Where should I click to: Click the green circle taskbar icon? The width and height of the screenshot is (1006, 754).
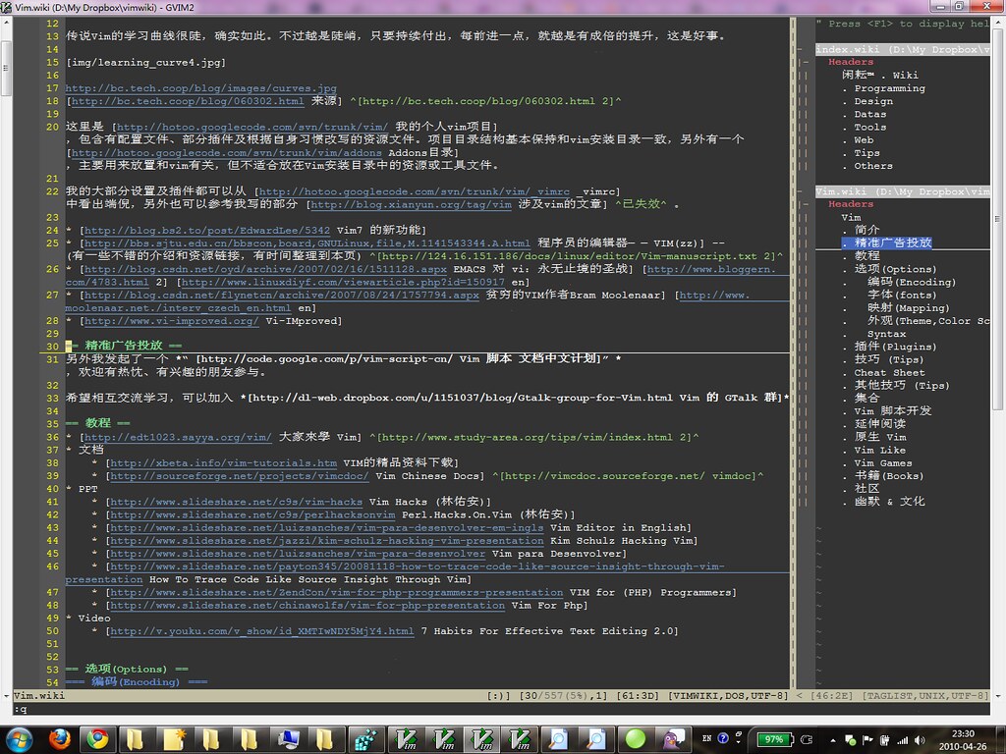635,737
